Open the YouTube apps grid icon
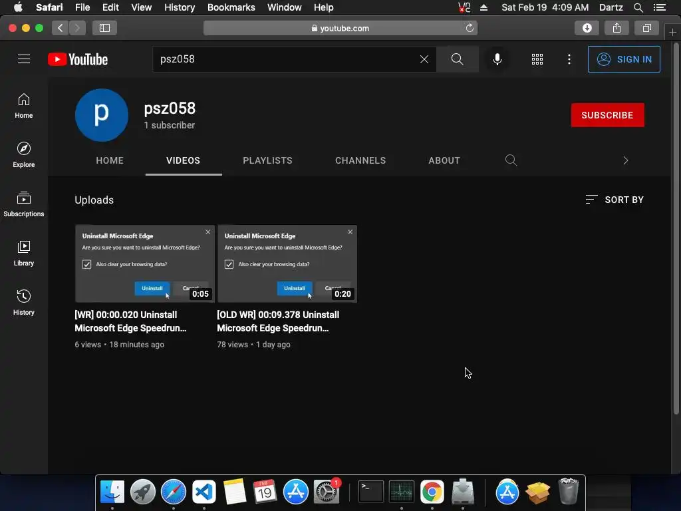 click(x=537, y=59)
